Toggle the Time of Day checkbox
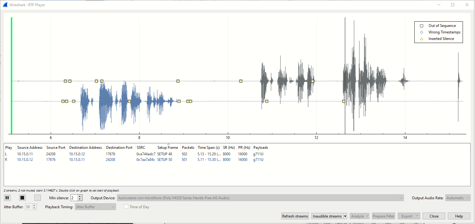475x224 pixels. click(x=126, y=207)
